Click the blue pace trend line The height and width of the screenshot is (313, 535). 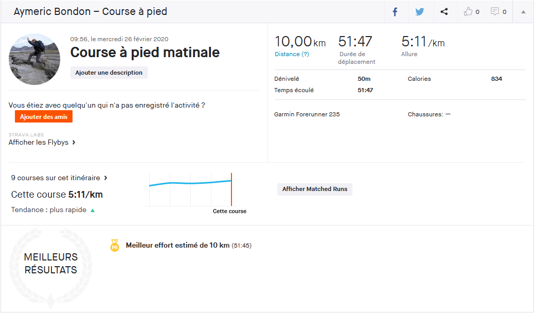coord(190,183)
